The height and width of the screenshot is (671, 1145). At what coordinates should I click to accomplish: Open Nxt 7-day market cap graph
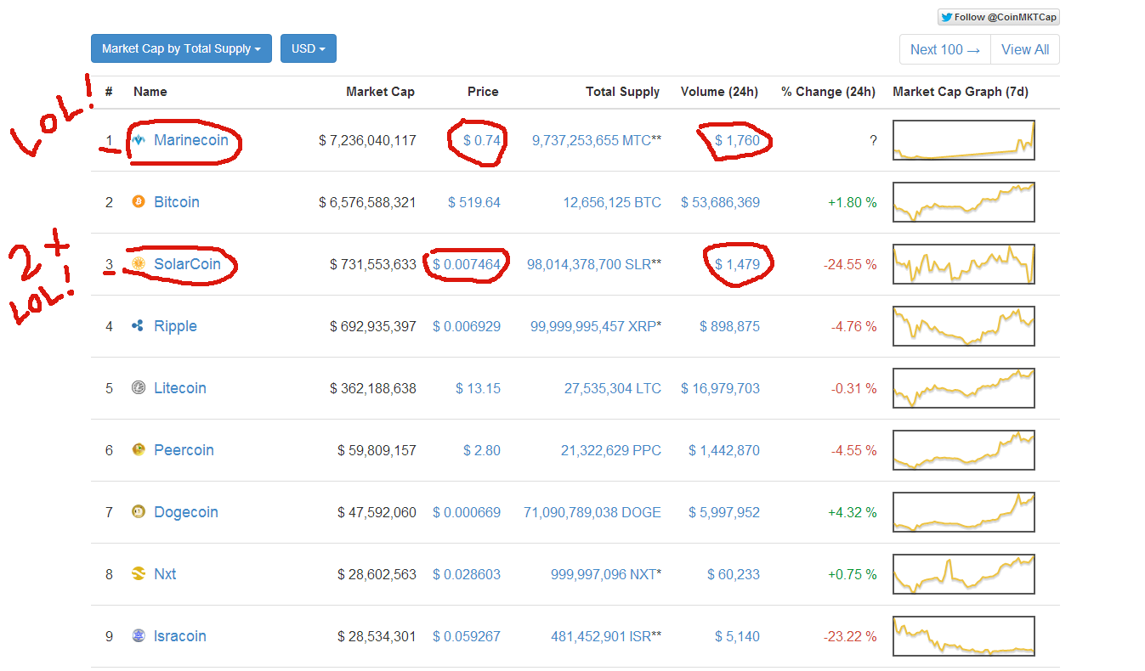(964, 574)
